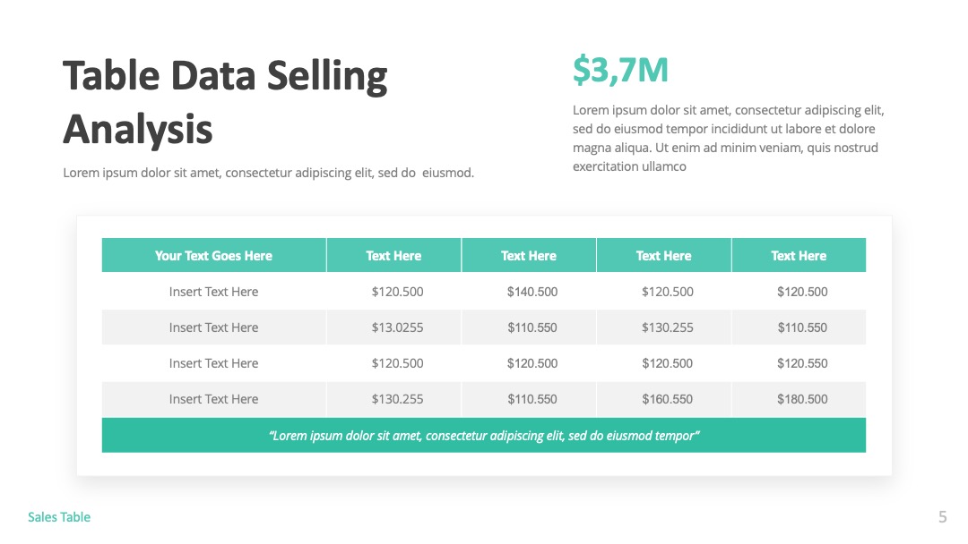Select the last 'Insert Text Here' row label
The image size is (968, 544).
pos(213,398)
